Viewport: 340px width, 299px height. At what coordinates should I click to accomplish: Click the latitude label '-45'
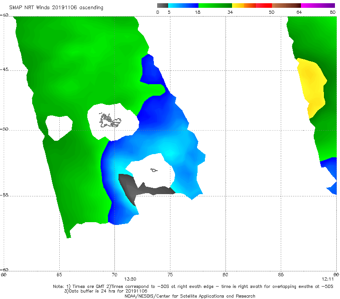coord(4,69)
